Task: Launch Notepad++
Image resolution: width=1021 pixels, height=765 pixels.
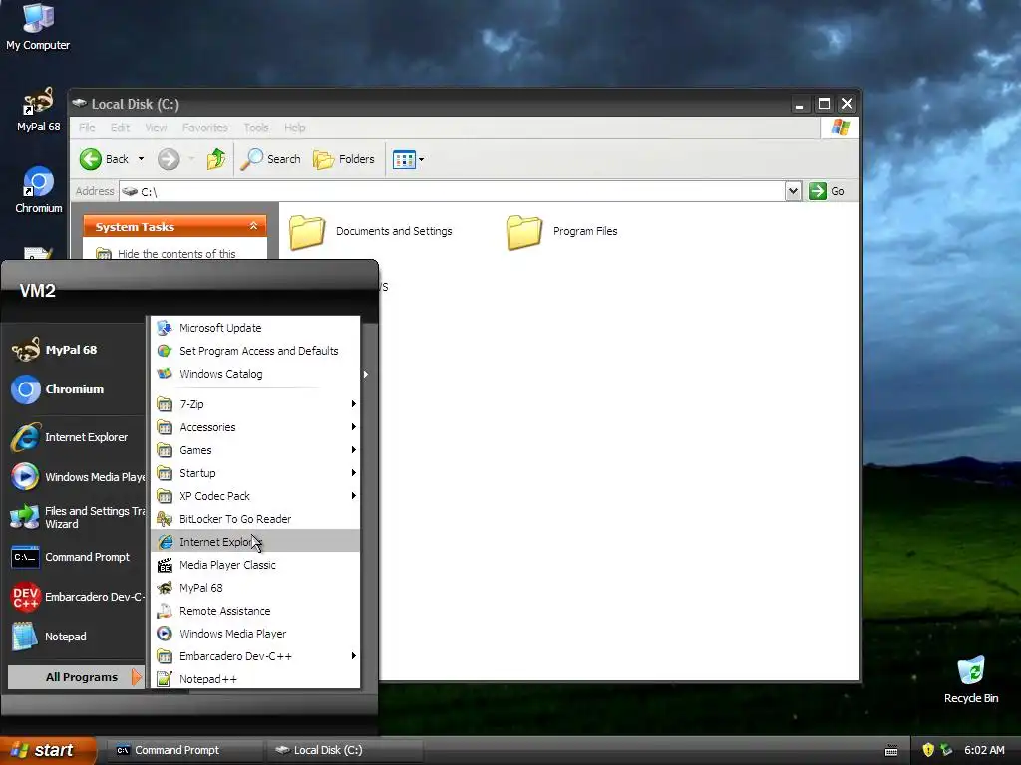Action: 255,679
